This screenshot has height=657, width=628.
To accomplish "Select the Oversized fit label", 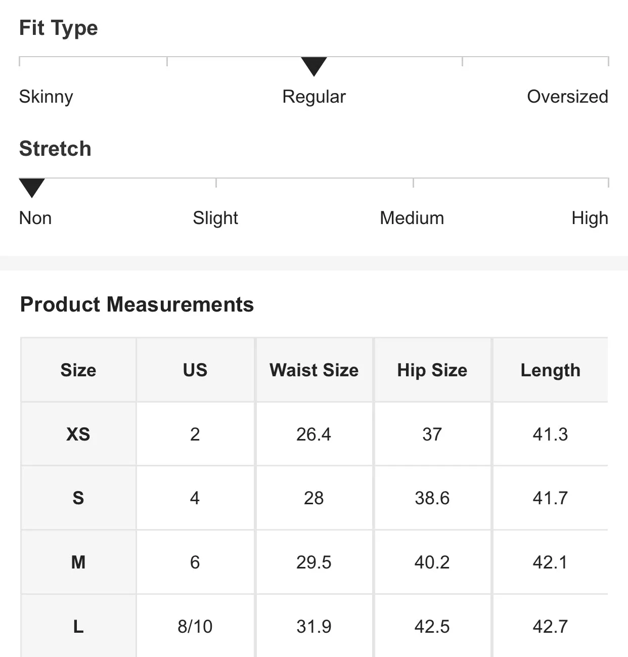I will (x=567, y=97).
